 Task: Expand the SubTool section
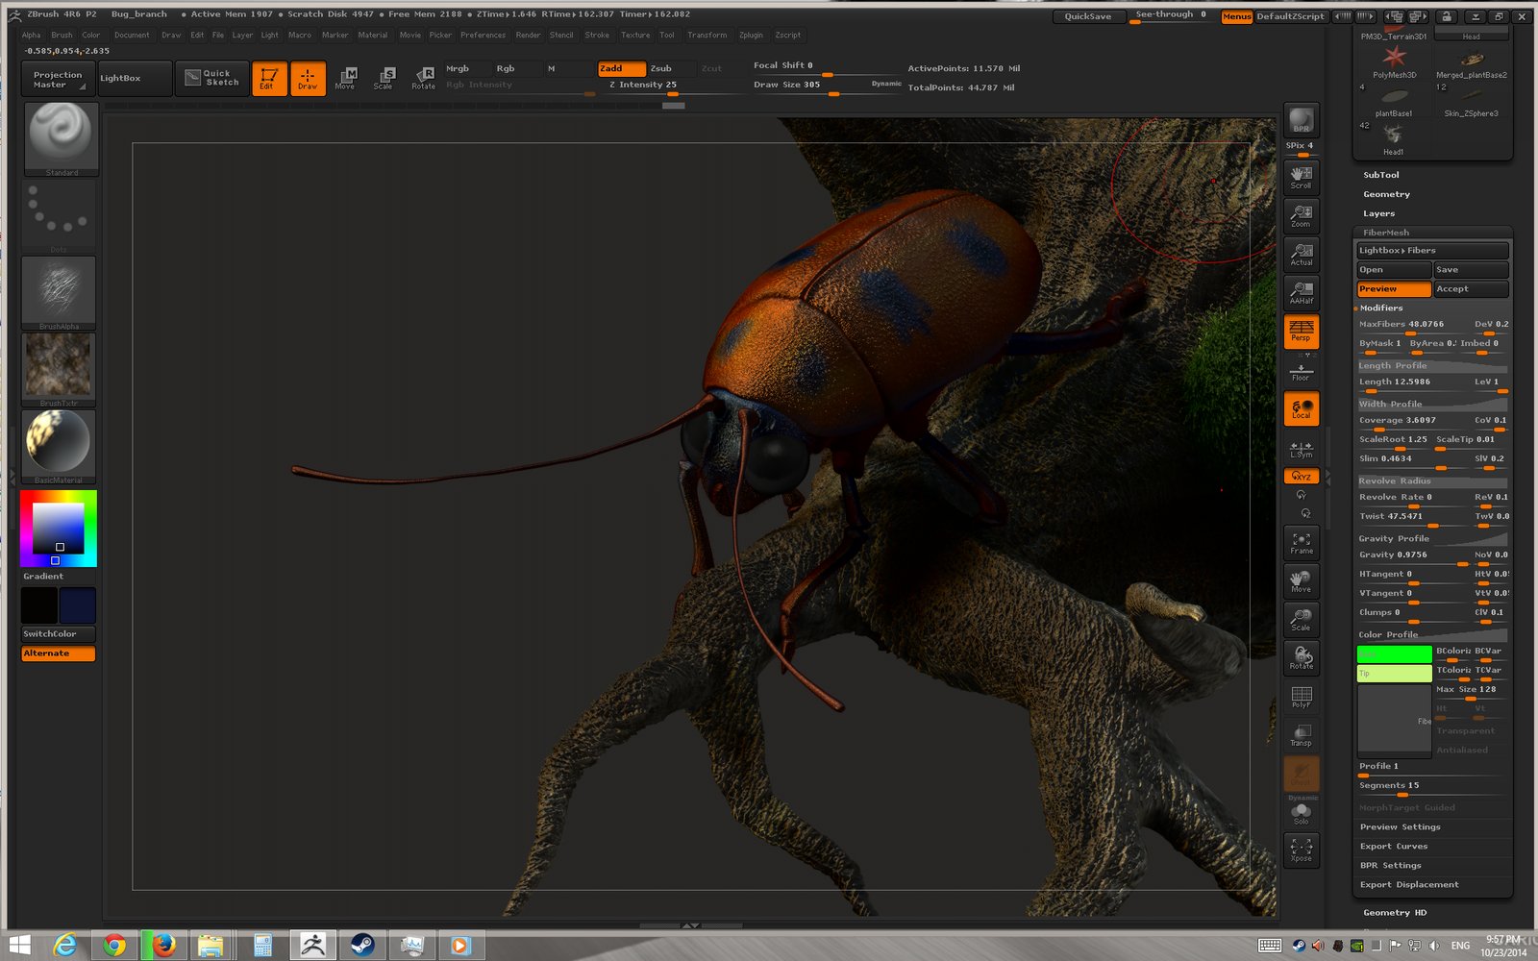point(1381,175)
